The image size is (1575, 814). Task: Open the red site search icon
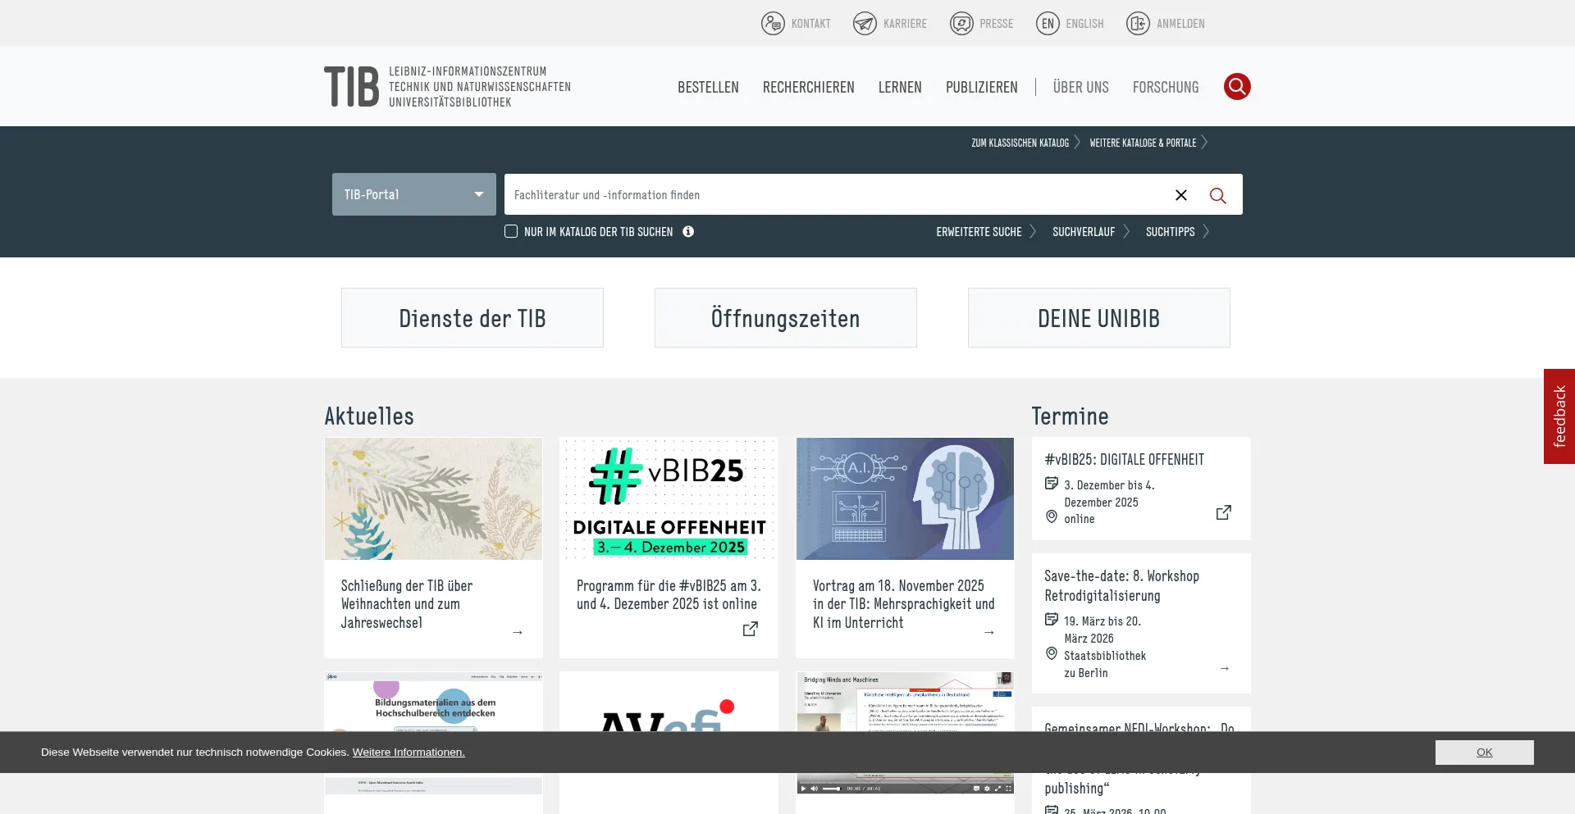point(1236,86)
